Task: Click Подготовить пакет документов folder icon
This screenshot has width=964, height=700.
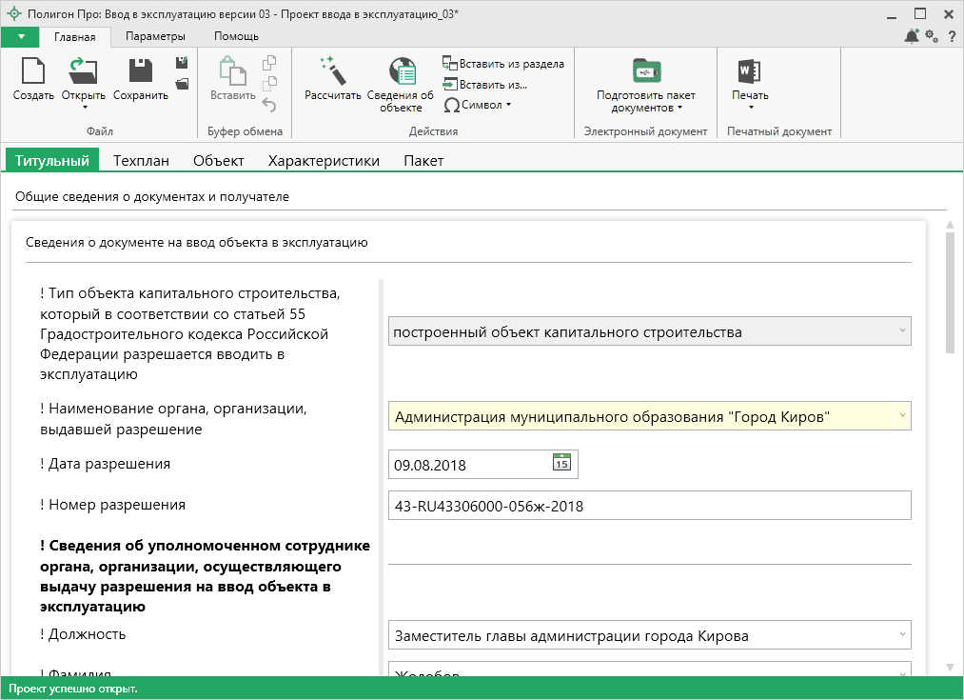Action: coord(646,72)
